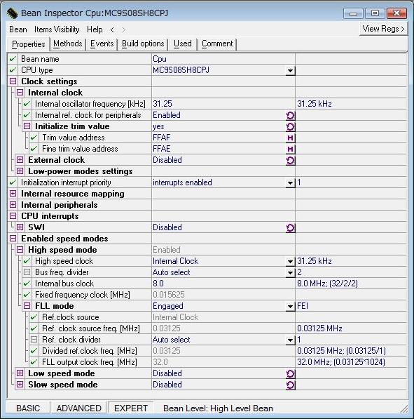Collapse Enabled speed modes group
Viewport: 414px width, 419px height.
(13, 239)
